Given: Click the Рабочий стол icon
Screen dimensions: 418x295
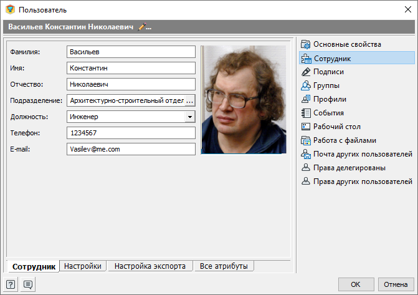Looking at the screenshot, I should point(306,127).
